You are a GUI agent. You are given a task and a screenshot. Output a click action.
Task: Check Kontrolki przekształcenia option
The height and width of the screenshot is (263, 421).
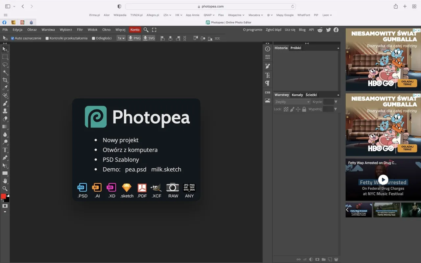pos(47,38)
